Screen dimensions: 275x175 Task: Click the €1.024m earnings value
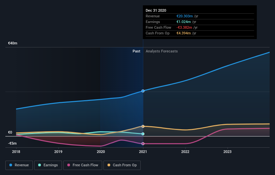(x=184, y=22)
